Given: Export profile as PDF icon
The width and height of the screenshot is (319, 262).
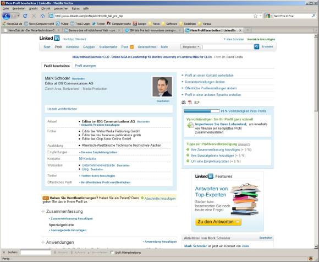Looking at the screenshot, I should coord(190,102).
